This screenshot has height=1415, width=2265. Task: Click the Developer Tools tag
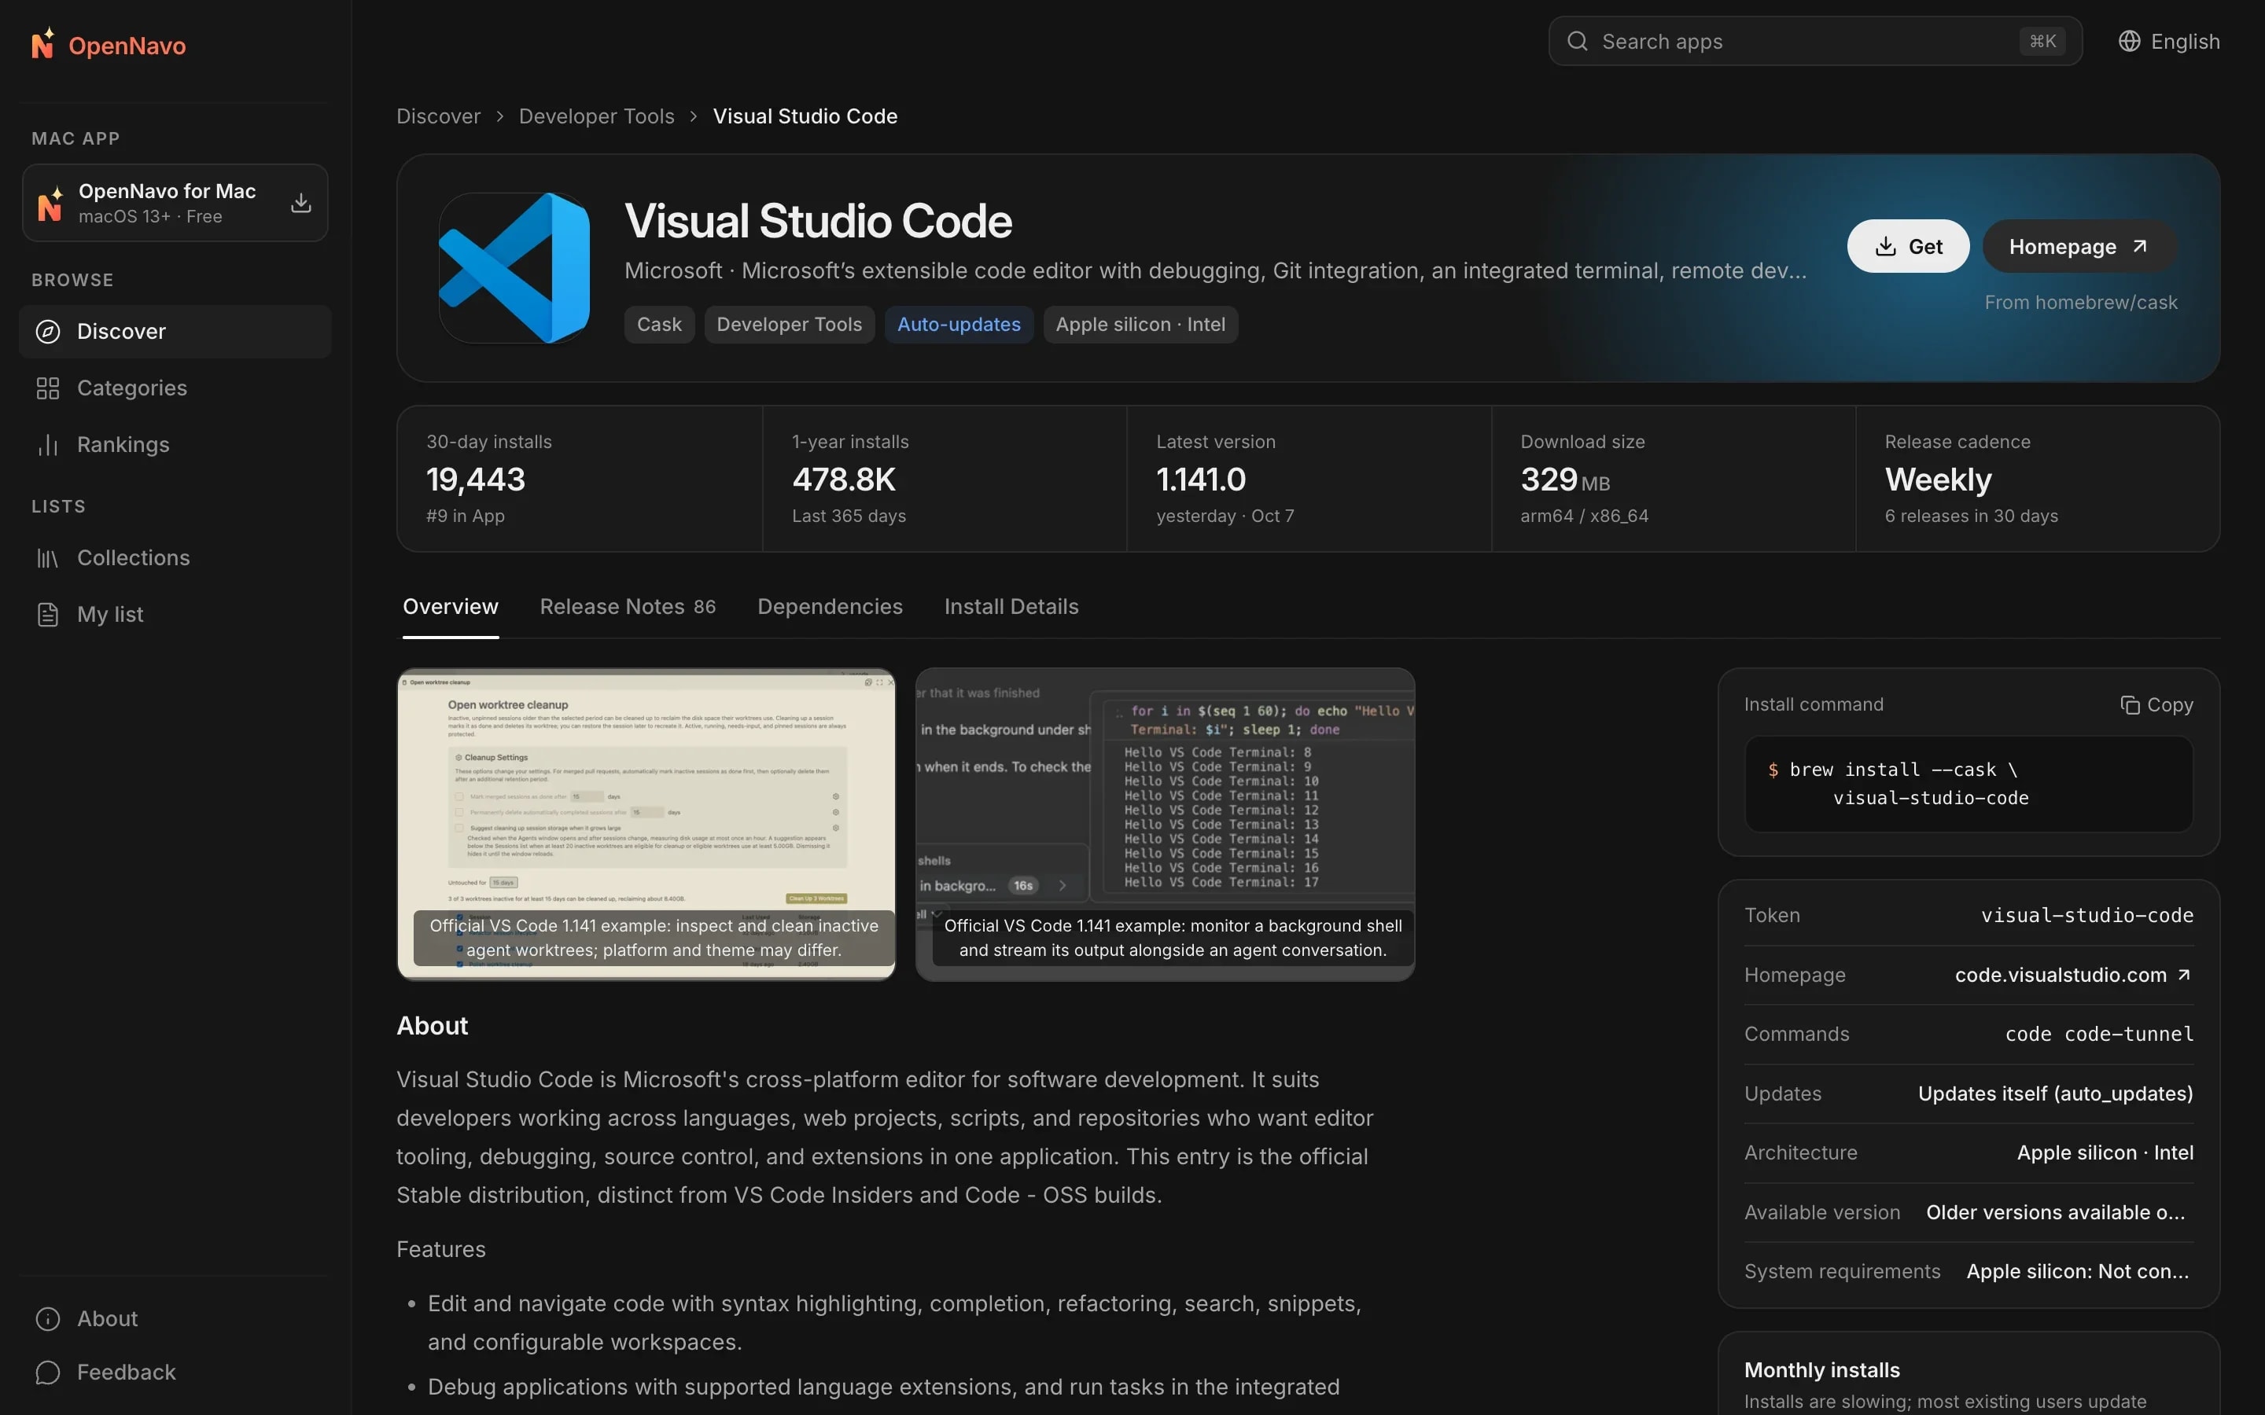point(789,325)
